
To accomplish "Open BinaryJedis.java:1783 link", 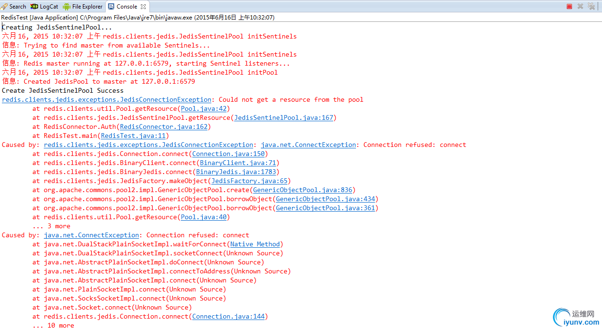I will click(x=236, y=172).
